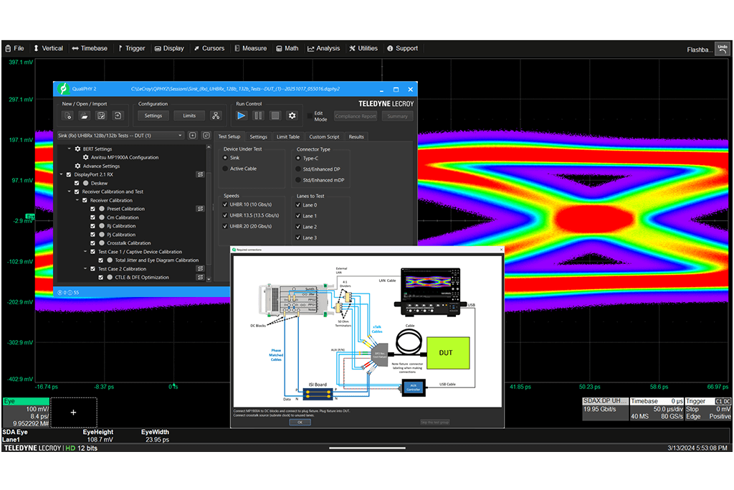Click the add measurement plus box
734x490 pixels.
(72, 413)
